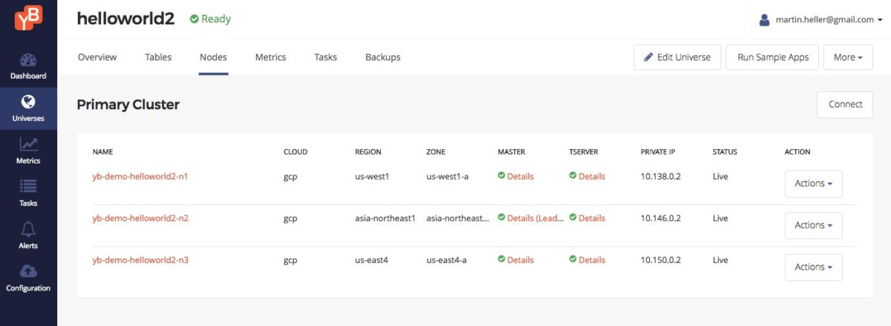Click the helloworld2 universe title
The image size is (891, 326).
click(125, 19)
